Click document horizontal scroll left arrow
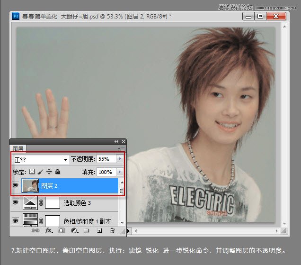 pyautogui.click(x=136, y=231)
